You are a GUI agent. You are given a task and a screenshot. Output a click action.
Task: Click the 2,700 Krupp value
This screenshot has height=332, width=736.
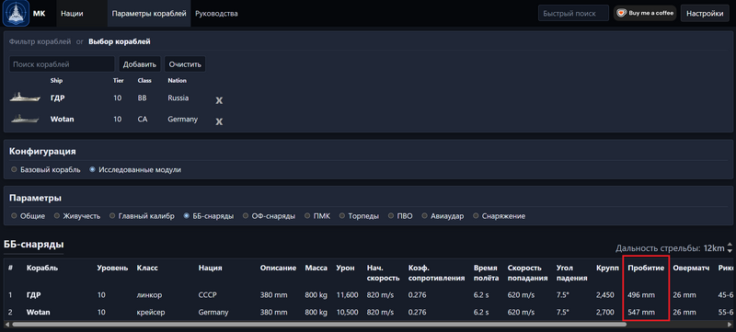605,313
